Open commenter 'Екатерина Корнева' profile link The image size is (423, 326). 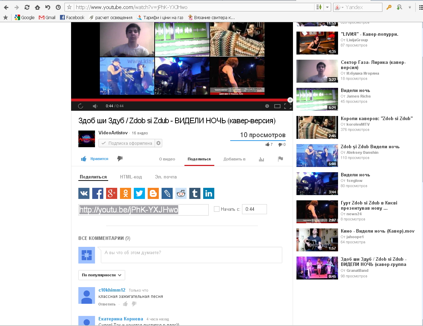point(121,319)
